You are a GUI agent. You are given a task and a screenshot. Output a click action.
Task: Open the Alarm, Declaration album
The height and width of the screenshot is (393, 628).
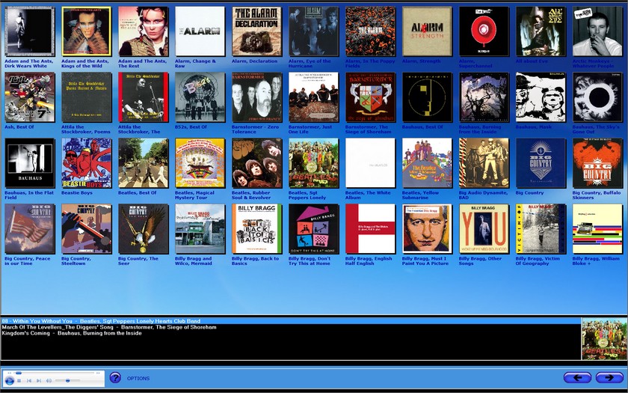coord(256,31)
